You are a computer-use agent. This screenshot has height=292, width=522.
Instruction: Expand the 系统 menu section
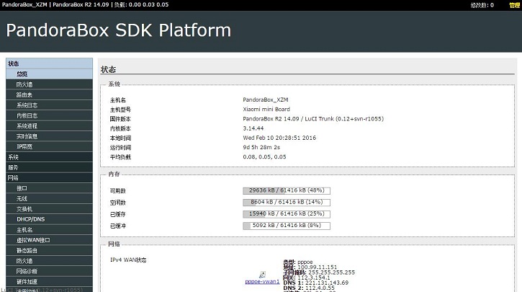coord(49,157)
